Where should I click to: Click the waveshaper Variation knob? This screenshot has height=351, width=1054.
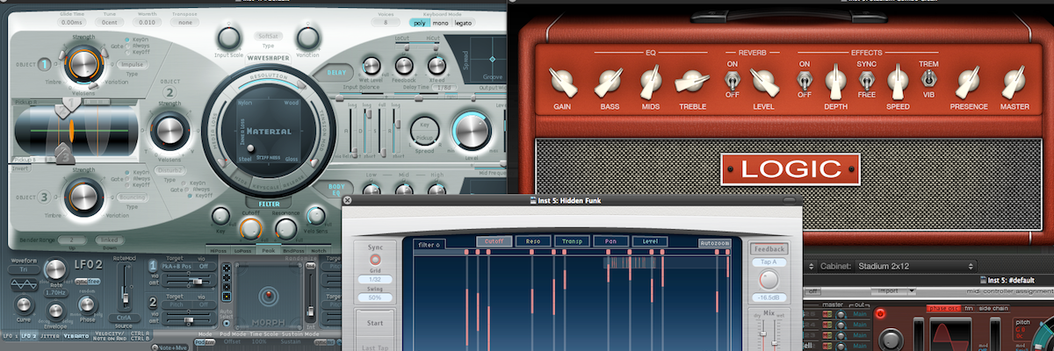[x=307, y=37]
